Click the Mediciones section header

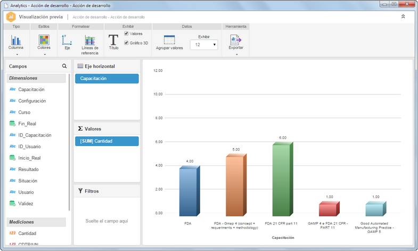pyautogui.click(x=36, y=222)
